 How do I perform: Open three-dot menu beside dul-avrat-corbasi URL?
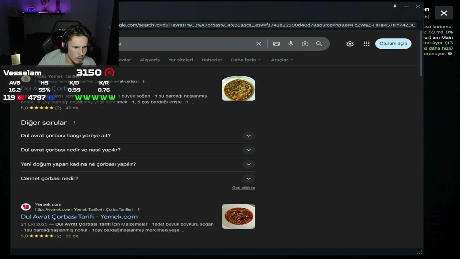pos(144,81)
